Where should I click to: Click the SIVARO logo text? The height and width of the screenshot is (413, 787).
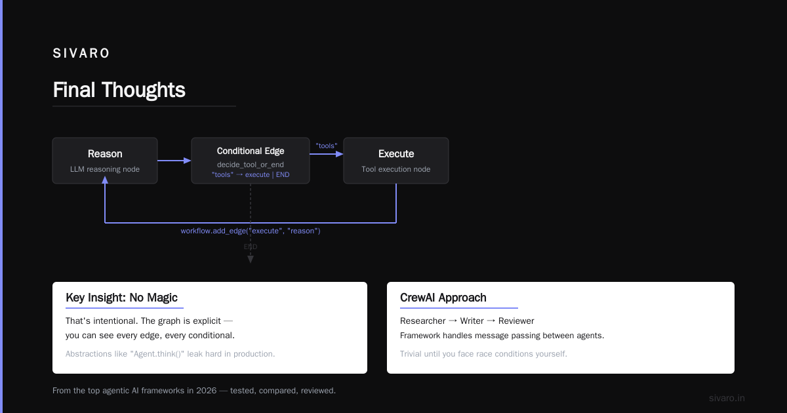(x=81, y=54)
